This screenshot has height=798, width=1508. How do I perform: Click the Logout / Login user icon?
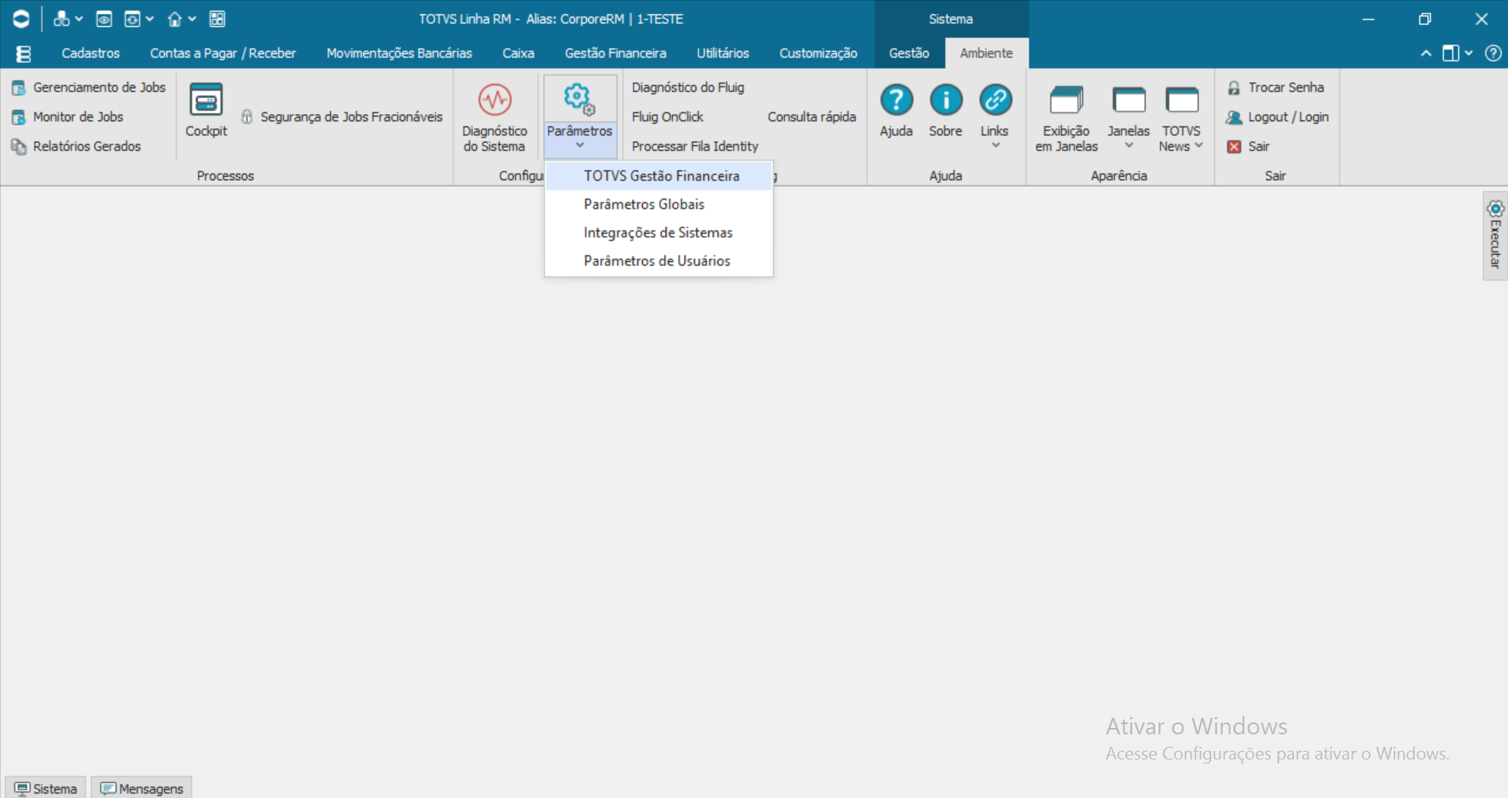(x=1234, y=117)
